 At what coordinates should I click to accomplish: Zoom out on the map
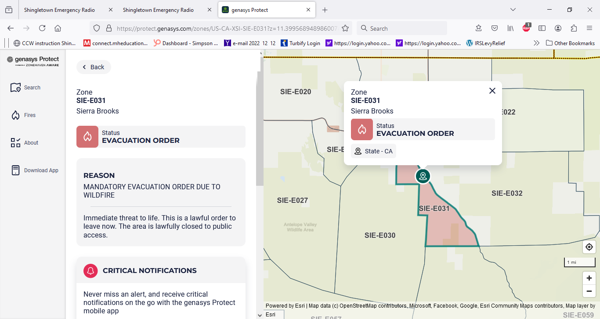pyautogui.click(x=589, y=291)
